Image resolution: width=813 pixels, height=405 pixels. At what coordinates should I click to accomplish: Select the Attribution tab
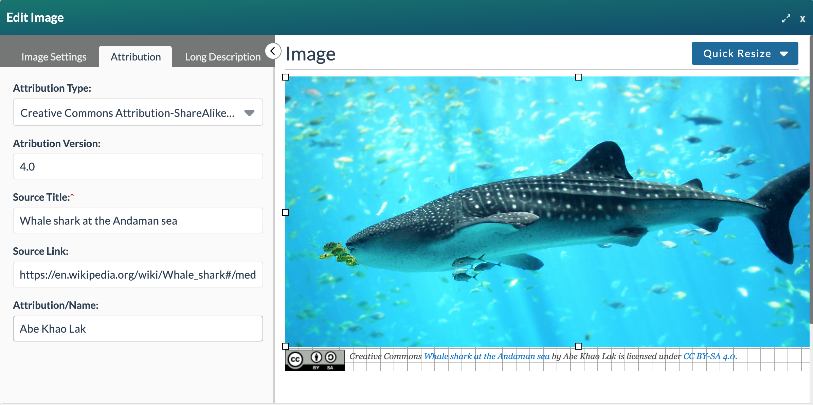point(135,56)
